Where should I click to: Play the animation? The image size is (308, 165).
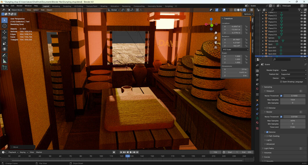tap(131, 152)
